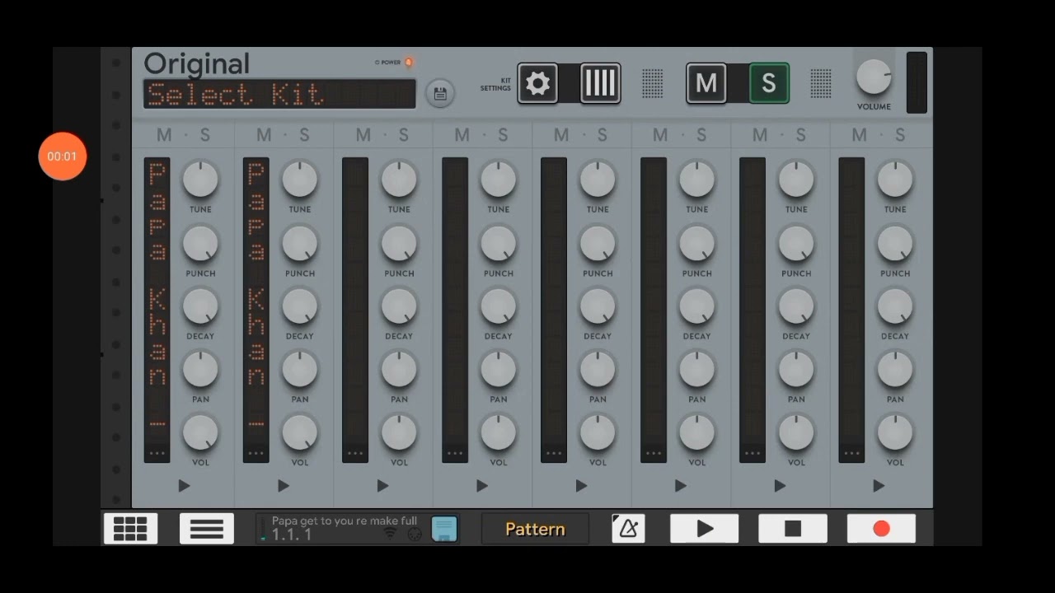
Task: Click the third channel's Decay knob
Action: (399, 306)
